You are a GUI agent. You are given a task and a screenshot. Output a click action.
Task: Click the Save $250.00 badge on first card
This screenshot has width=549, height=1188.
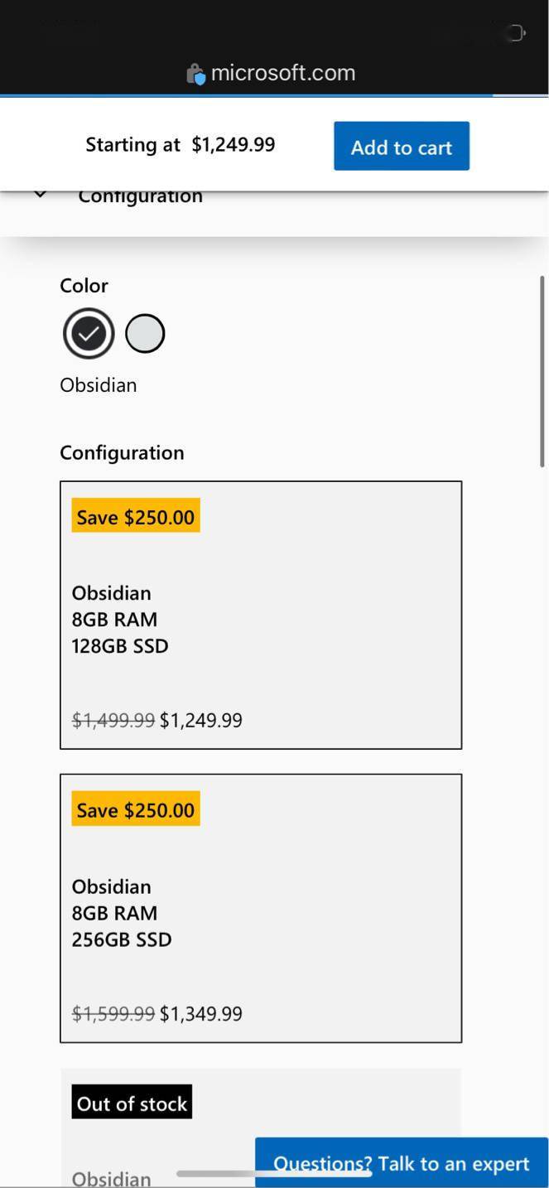135,516
